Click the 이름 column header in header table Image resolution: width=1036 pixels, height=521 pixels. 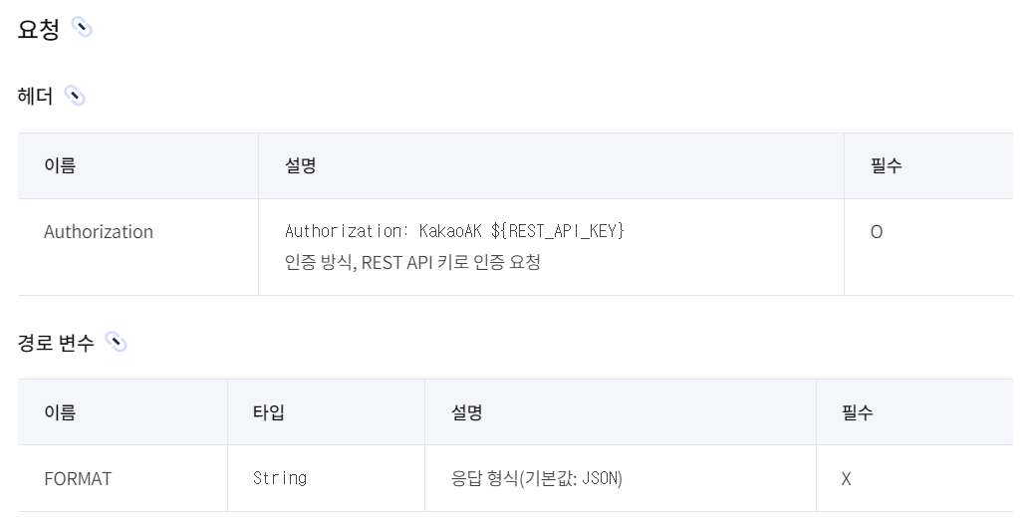[x=60, y=165]
